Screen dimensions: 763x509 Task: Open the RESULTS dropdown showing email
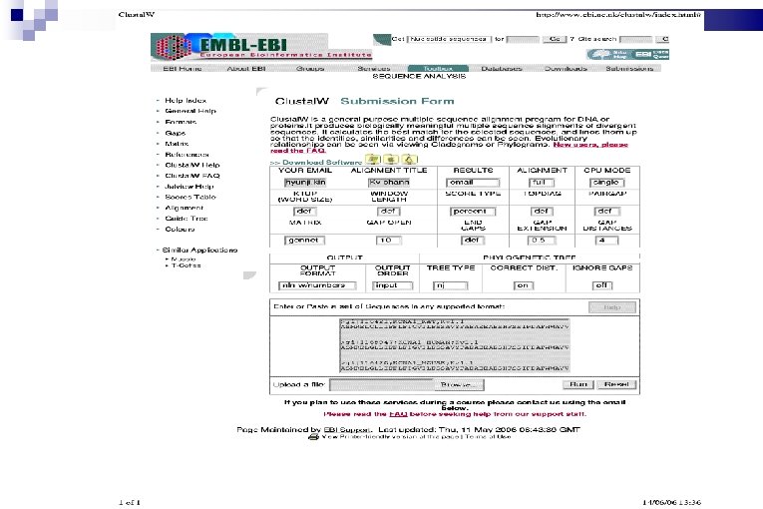[x=473, y=183]
